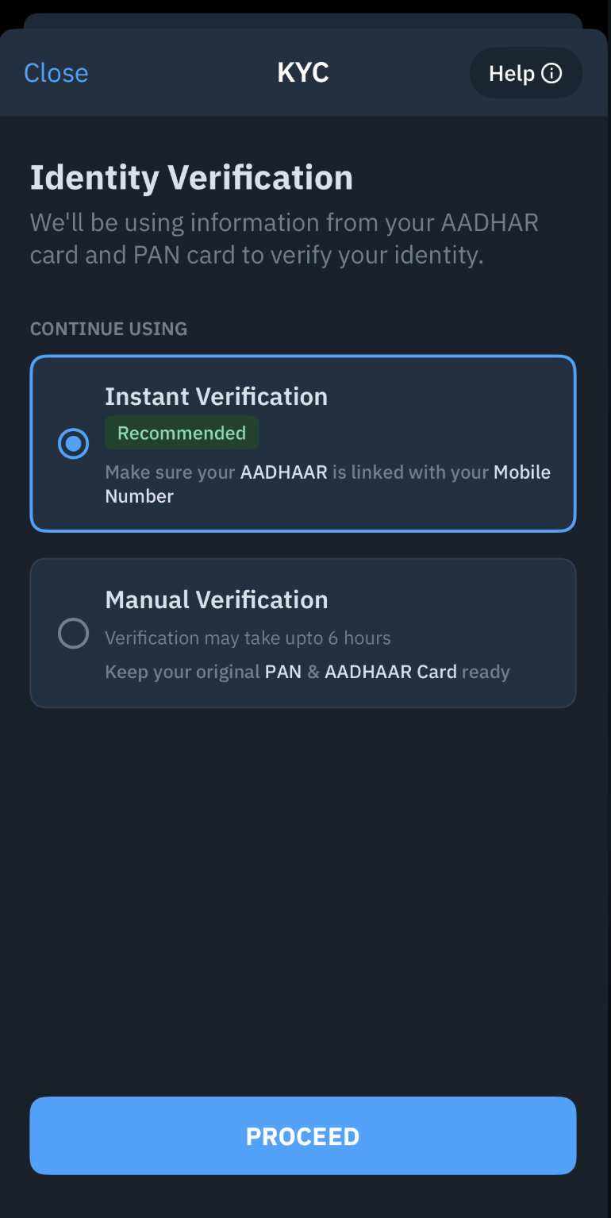Click the green Recommended badge

click(182, 434)
